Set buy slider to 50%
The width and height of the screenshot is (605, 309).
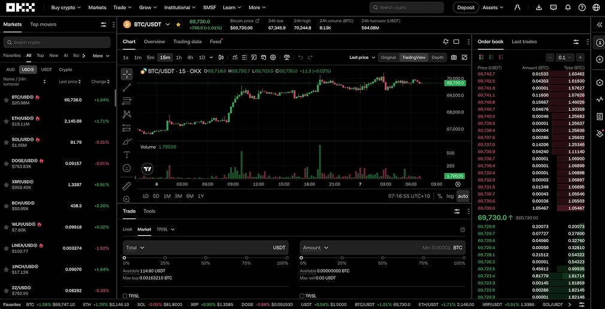click(x=205, y=257)
